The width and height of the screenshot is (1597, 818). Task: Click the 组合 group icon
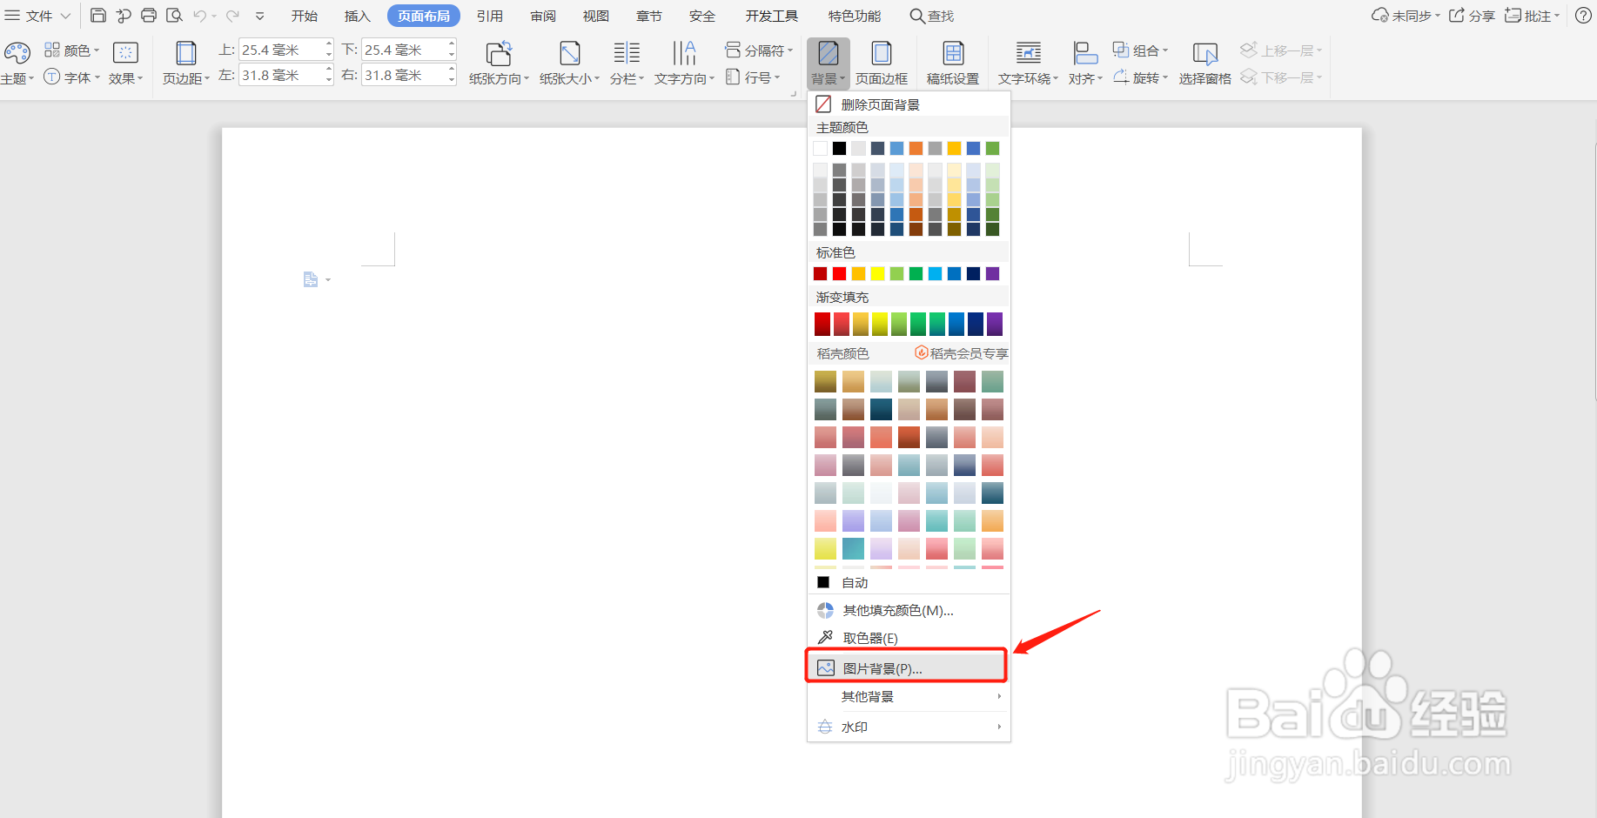pos(1121,50)
